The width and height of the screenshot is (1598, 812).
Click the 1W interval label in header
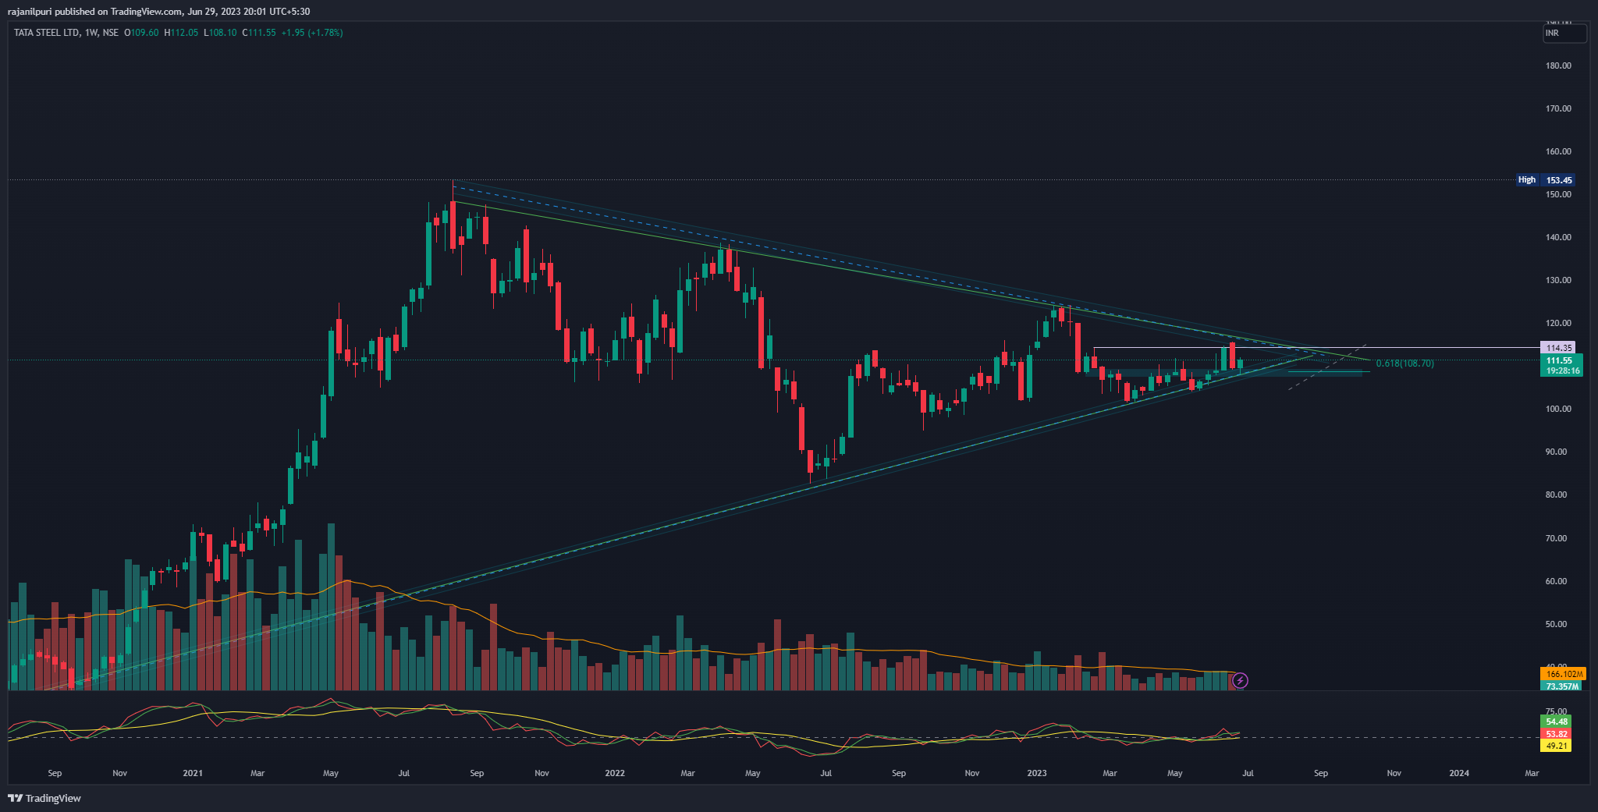pos(91,33)
